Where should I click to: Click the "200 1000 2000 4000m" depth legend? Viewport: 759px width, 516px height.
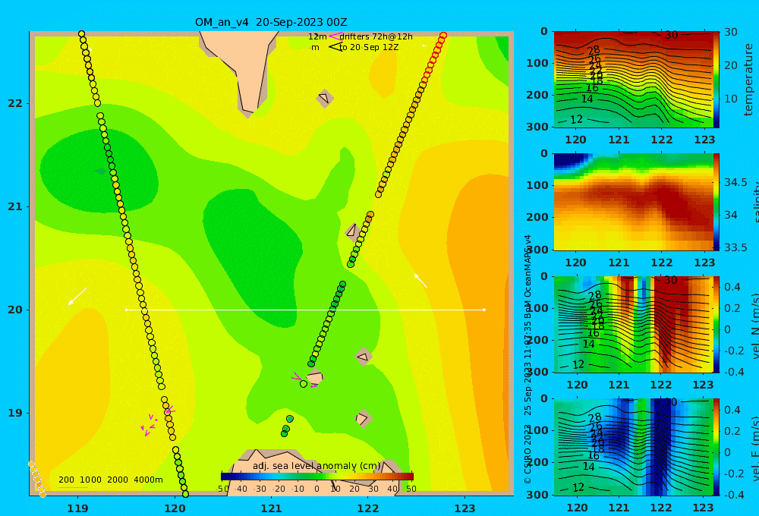click(110, 480)
